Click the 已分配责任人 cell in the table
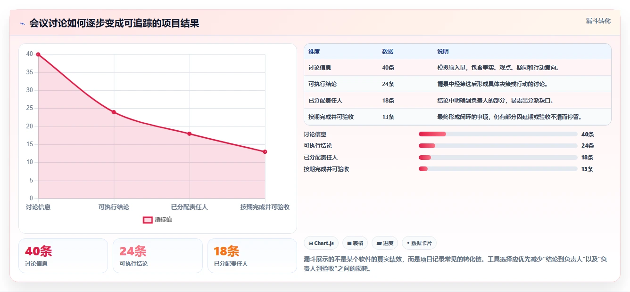Viewport: 630px width, 292px height. coord(325,101)
